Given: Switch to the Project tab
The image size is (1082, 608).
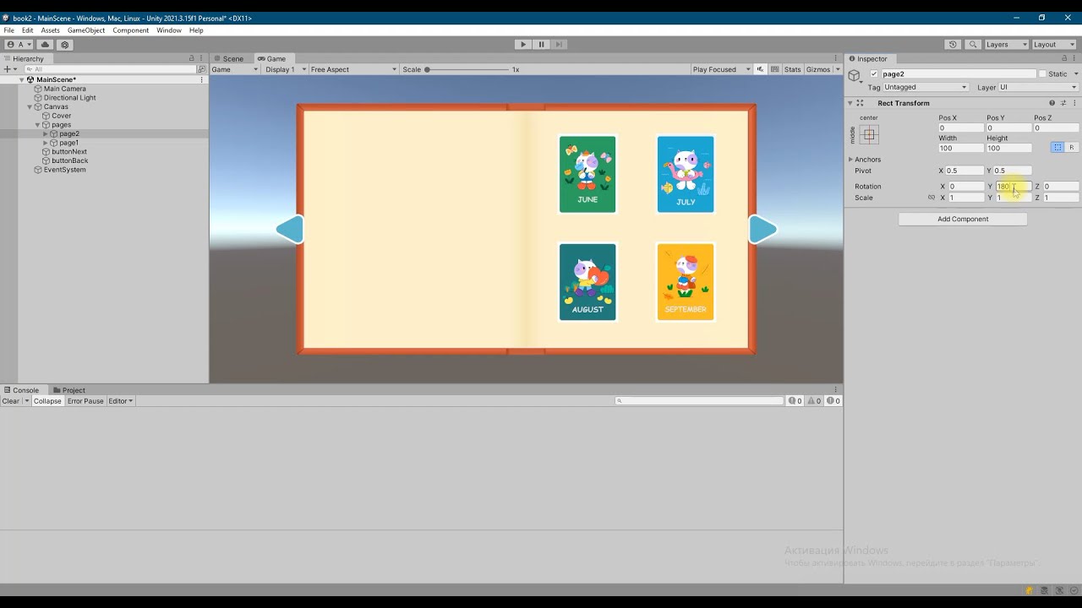Looking at the screenshot, I should [68, 390].
